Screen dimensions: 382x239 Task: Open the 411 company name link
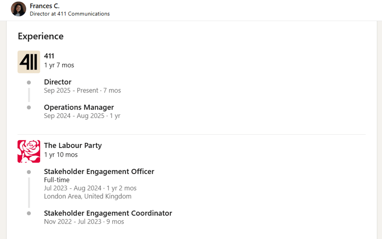(49, 56)
